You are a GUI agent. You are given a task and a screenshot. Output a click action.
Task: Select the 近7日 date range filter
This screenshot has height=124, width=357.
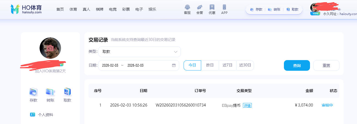(x=228, y=65)
